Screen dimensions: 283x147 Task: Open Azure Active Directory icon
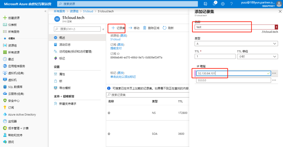[x=5, y=114]
